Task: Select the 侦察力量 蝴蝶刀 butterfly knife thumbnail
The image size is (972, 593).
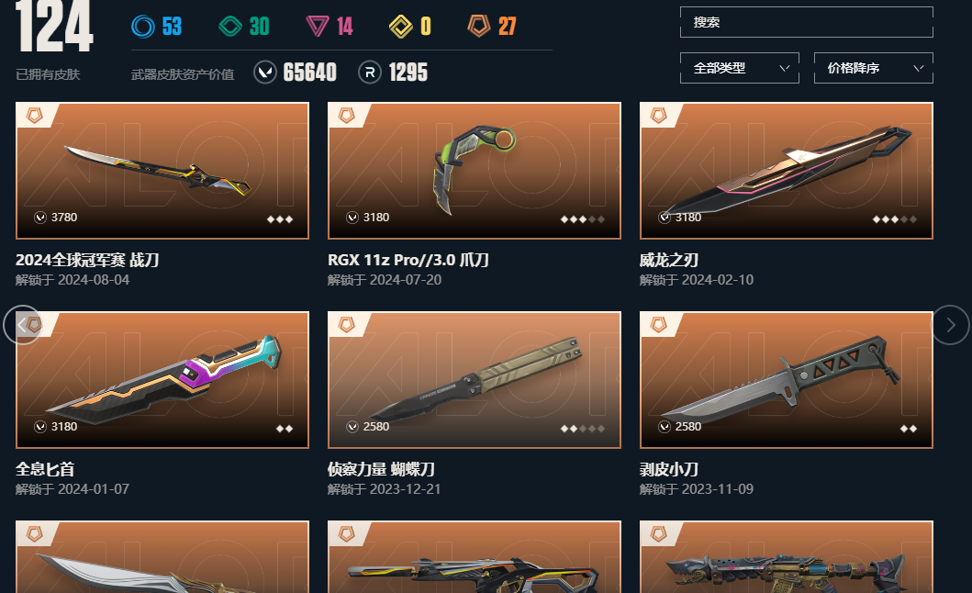Action: coord(475,380)
